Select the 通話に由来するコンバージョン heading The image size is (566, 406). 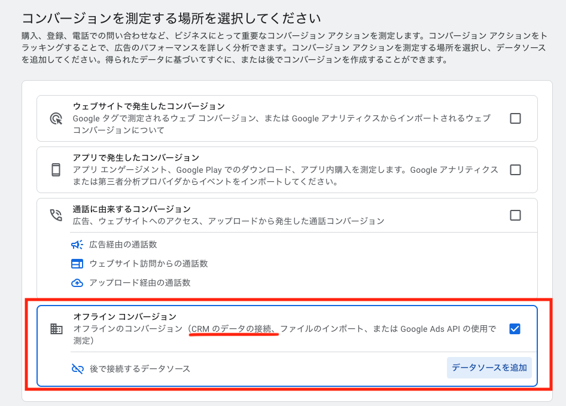132,209
